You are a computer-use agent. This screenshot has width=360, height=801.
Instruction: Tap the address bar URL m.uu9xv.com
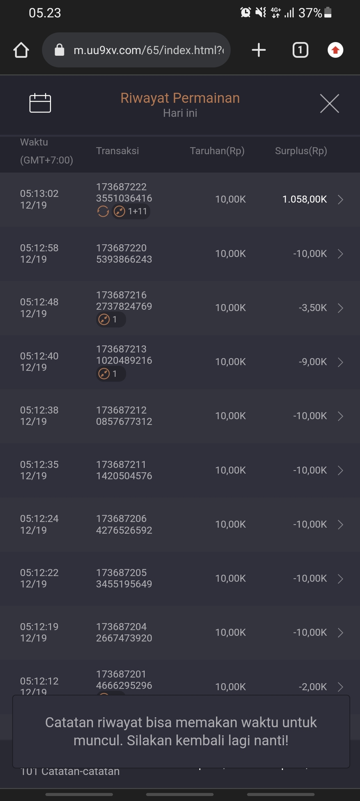click(148, 50)
